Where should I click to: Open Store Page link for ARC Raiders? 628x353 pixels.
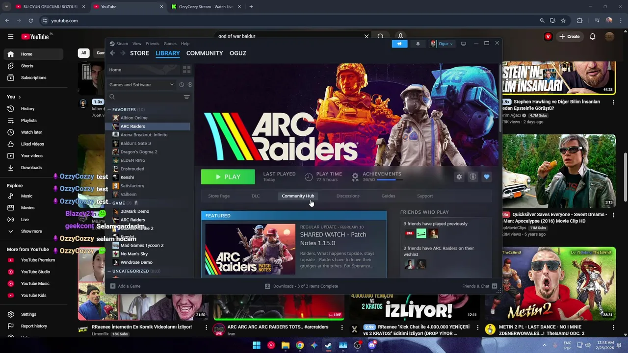pos(219,196)
